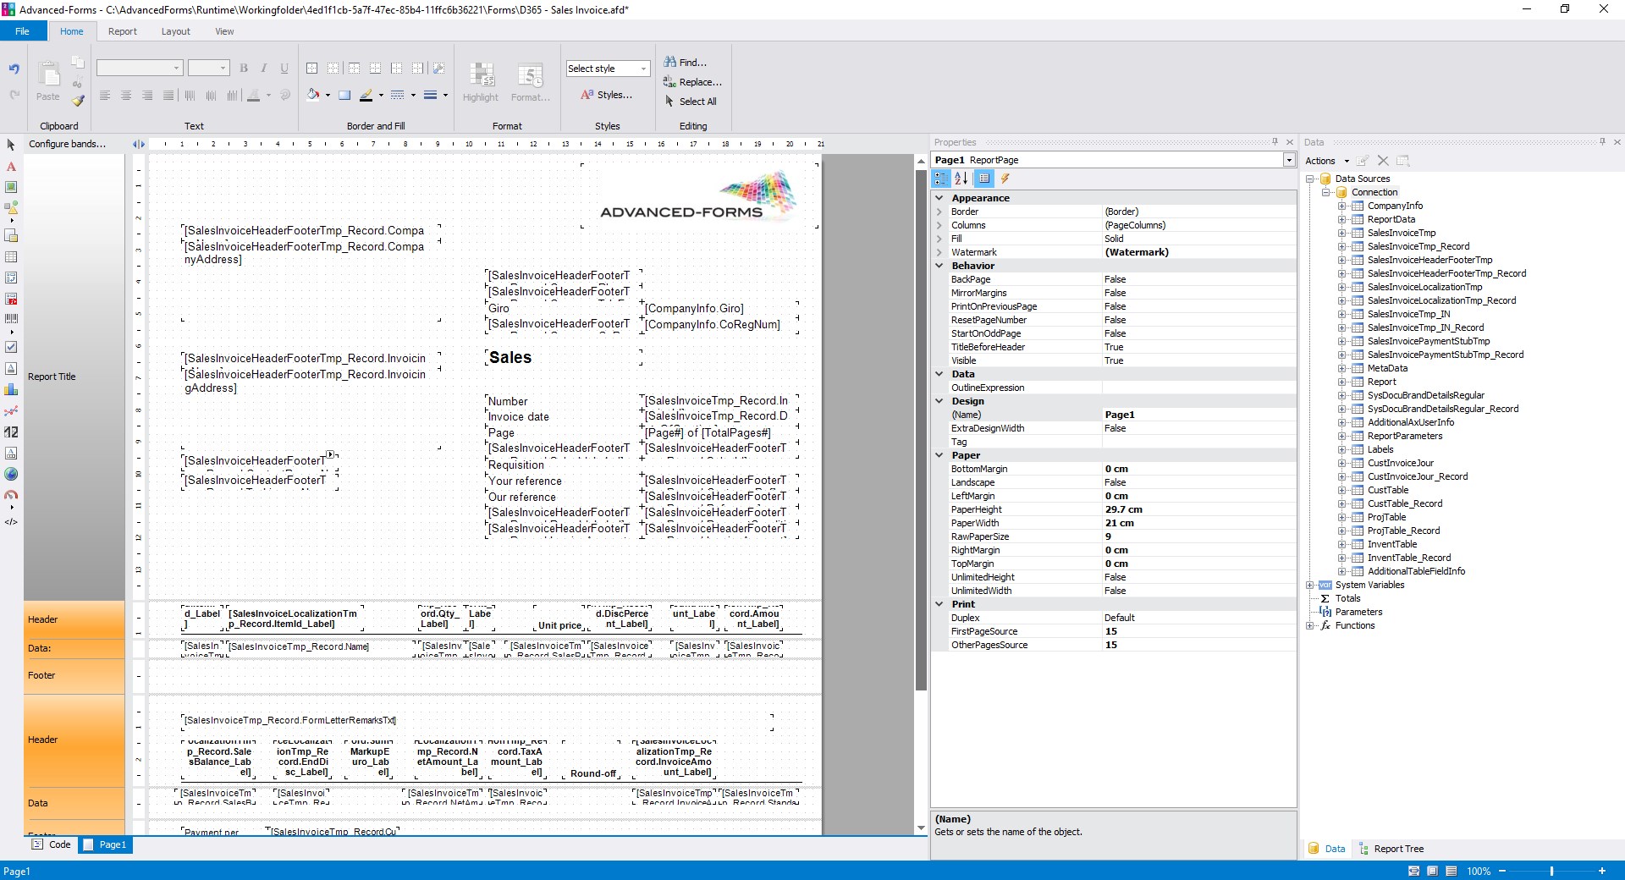Toggle alphabetical sort in Properties
Image resolution: width=1625 pixels, height=880 pixels.
point(961,179)
